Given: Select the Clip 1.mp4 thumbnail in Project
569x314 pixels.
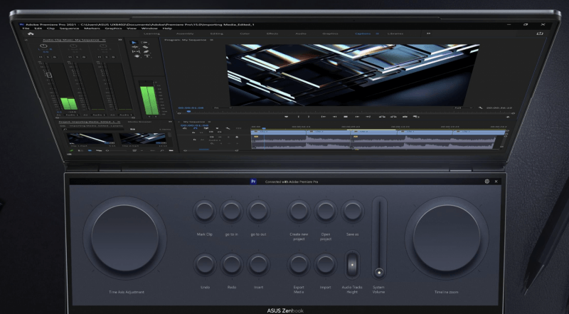Looking at the screenshot, I should point(90,139).
